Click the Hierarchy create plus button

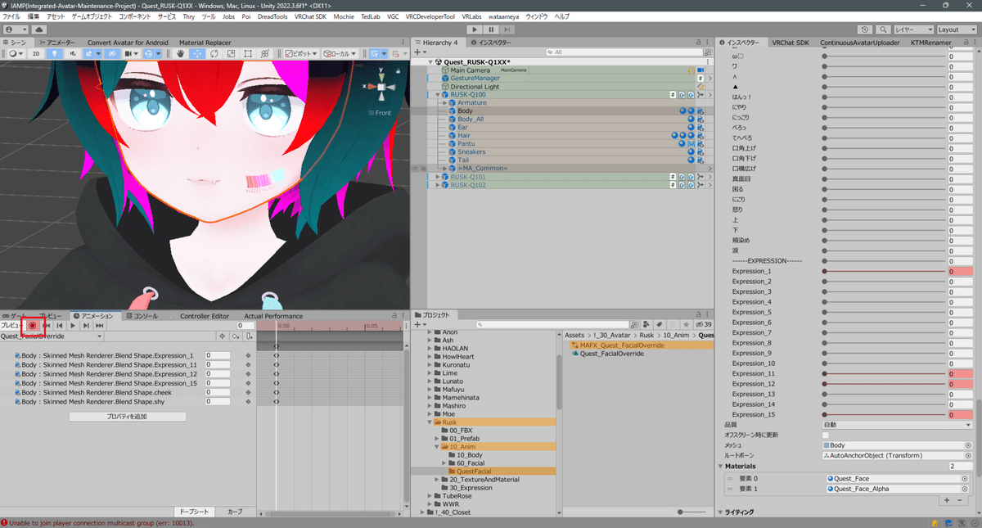point(420,52)
